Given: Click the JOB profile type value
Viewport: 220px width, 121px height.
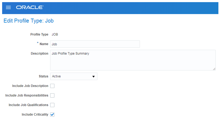Looking at the screenshot, I should tap(55, 35).
